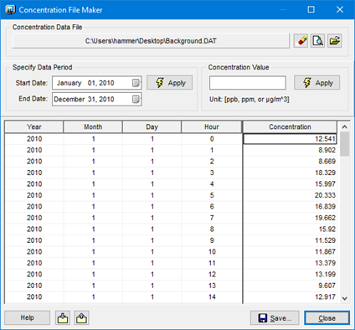Click the eraser clear-file icon
This screenshot has height=330, width=355.
(x=301, y=41)
